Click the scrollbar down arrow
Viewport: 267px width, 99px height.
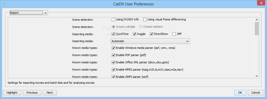click(x=257, y=76)
